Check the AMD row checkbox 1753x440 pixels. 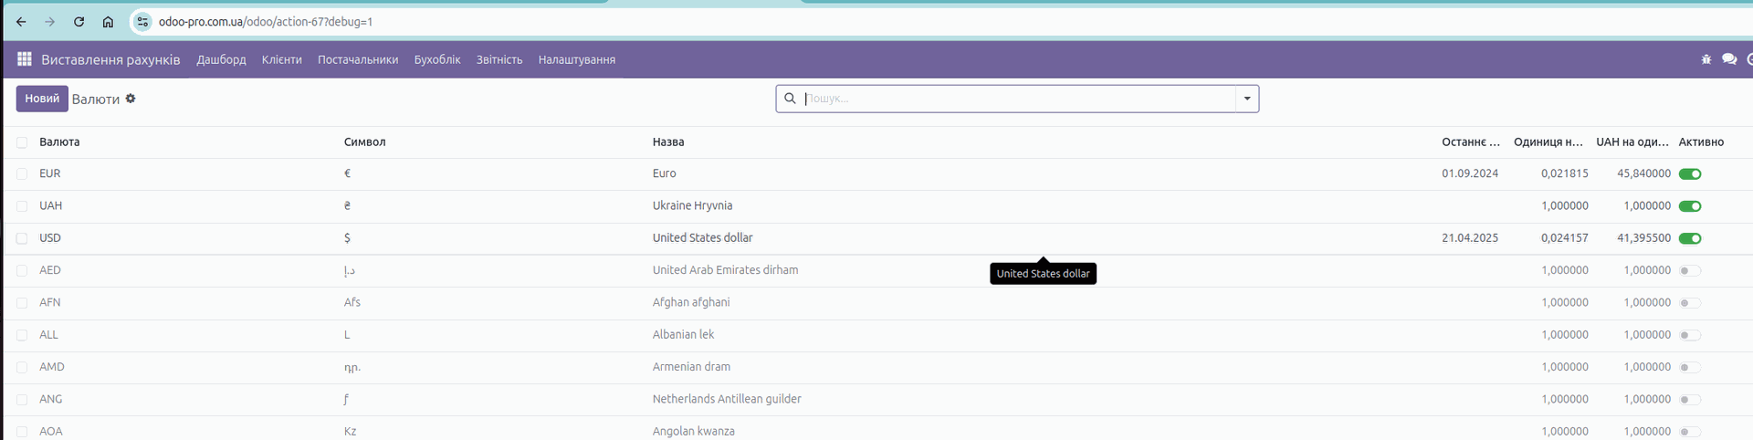(x=22, y=368)
